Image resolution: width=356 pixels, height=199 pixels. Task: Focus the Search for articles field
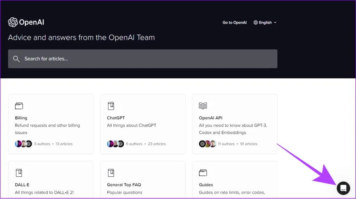coord(142,59)
